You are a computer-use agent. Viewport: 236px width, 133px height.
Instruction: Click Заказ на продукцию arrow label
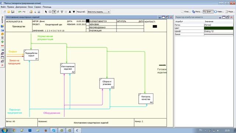tap(14, 62)
